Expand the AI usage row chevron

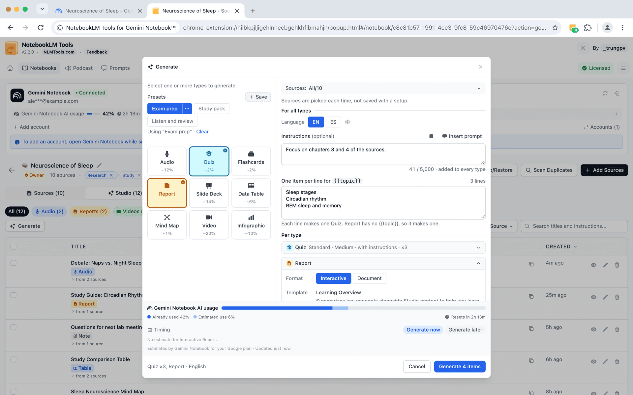pyautogui.click(x=616, y=114)
